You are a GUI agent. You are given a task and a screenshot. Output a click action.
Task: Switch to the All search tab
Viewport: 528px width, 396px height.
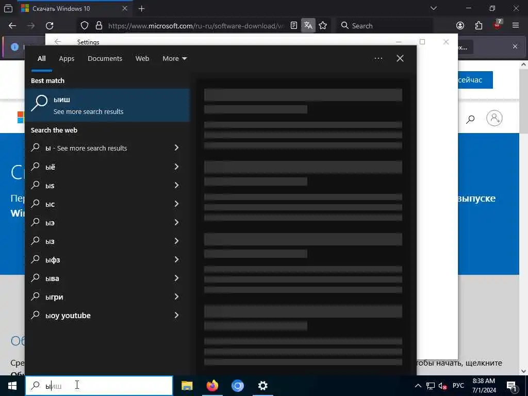(41, 59)
